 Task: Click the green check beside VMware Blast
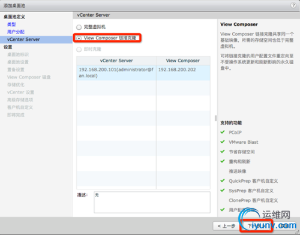pyautogui.click(x=223, y=141)
